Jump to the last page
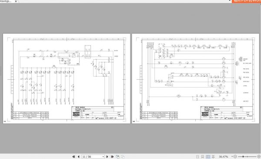 [x=112, y=157]
